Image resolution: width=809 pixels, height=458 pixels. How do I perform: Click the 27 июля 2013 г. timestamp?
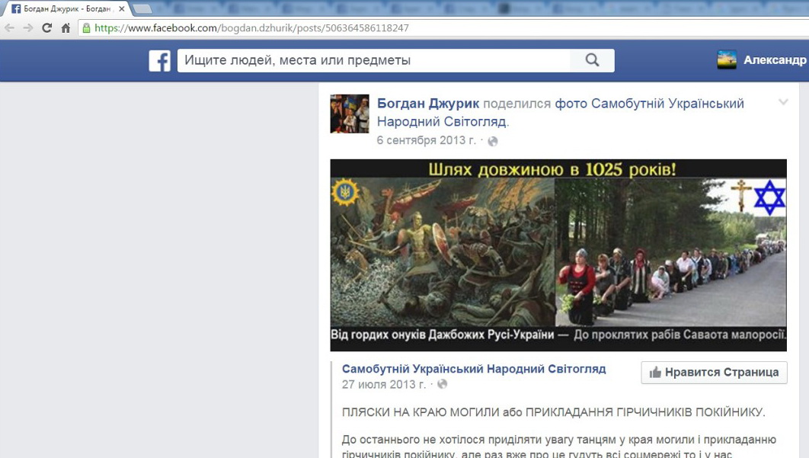pos(384,384)
